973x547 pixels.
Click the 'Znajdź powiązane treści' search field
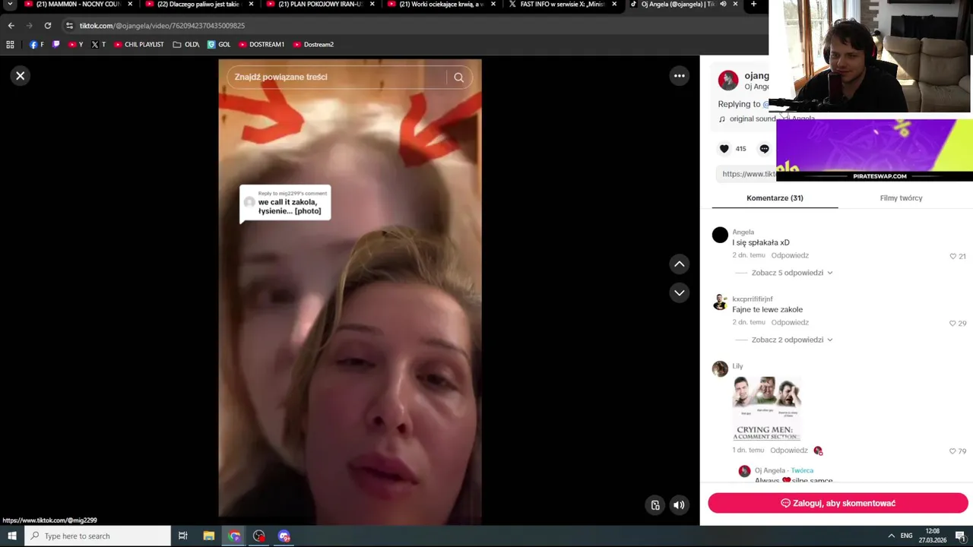click(x=338, y=77)
